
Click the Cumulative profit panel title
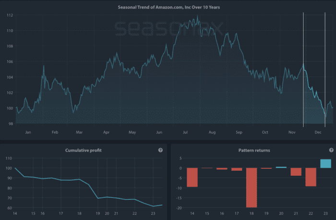(84, 164)
